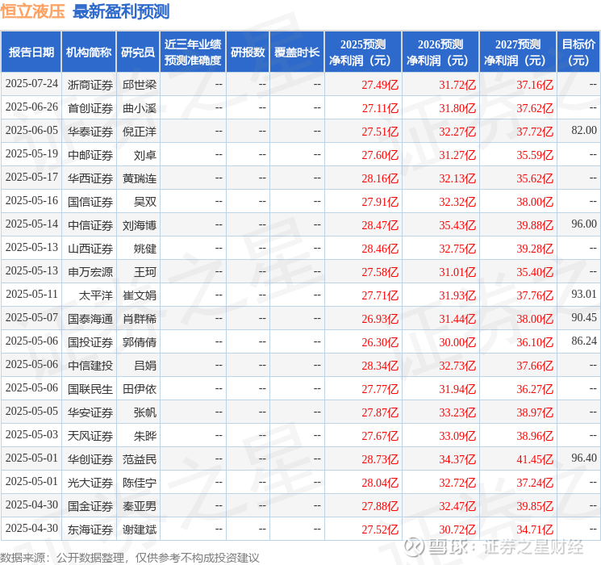
Task: Click 38.97亿 in 华安证券 row
Action: click(x=535, y=412)
